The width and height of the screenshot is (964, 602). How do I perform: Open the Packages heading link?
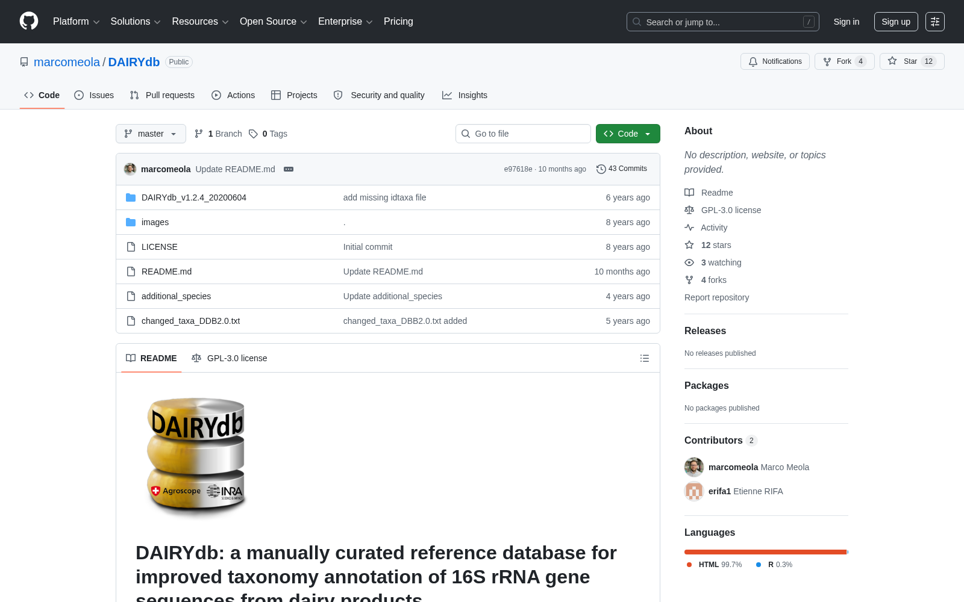coord(706,385)
